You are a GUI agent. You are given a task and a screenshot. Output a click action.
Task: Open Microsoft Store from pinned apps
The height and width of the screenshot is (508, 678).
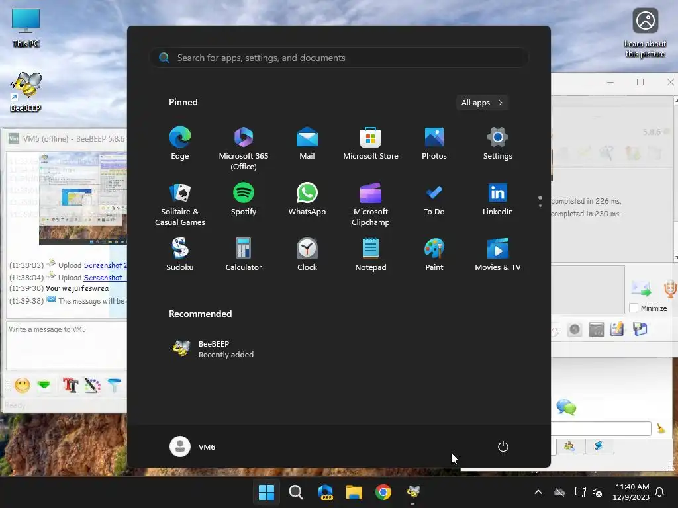[371, 144]
